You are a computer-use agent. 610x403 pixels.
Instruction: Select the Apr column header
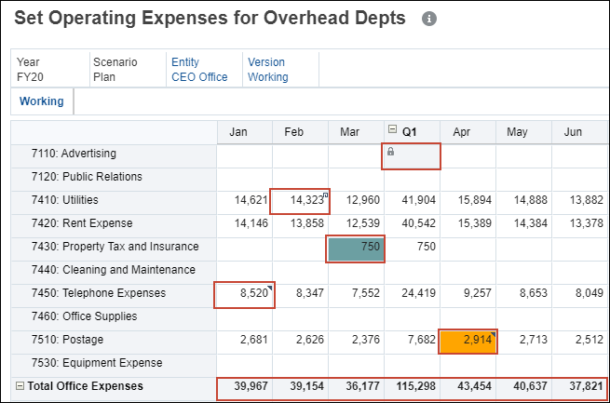click(x=462, y=132)
